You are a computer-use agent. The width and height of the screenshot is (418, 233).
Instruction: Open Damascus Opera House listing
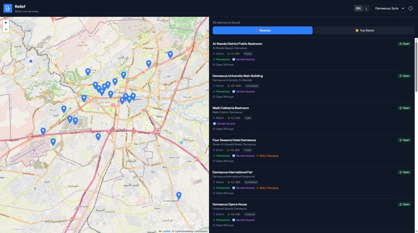(x=312, y=215)
